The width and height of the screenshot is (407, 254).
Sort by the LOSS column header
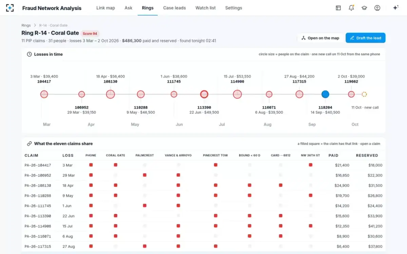(68, 155)
